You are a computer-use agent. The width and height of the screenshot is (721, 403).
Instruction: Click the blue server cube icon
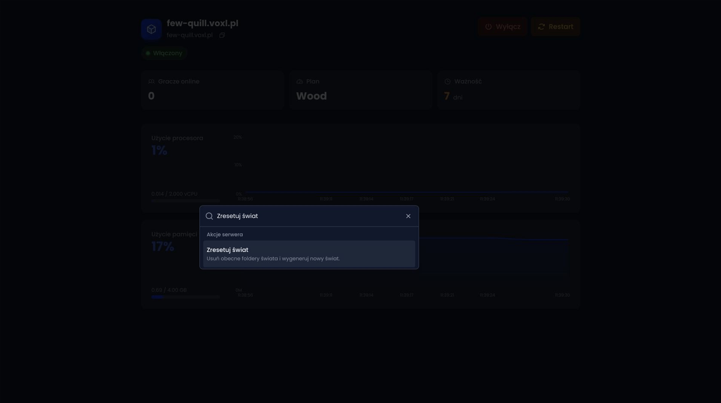151,29
